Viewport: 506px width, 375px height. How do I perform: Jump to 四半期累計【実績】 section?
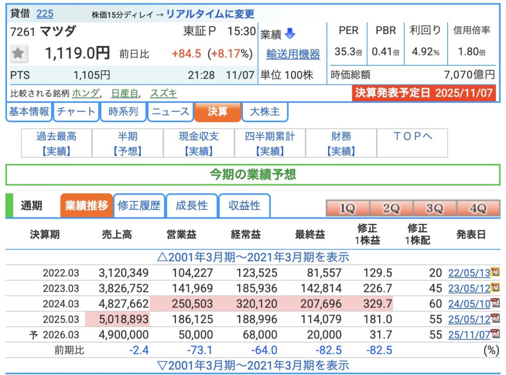(x=270, y=143)
